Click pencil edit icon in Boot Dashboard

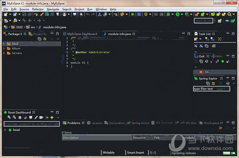tap(36, 118)
